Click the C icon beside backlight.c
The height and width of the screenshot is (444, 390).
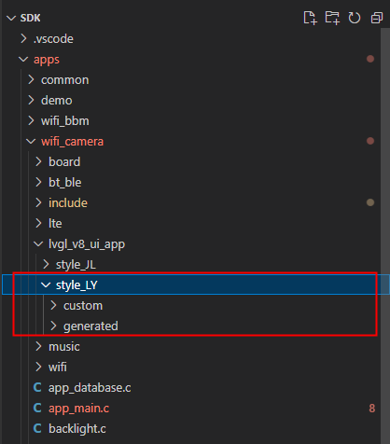pyautogui.click(x=37, y=428)
